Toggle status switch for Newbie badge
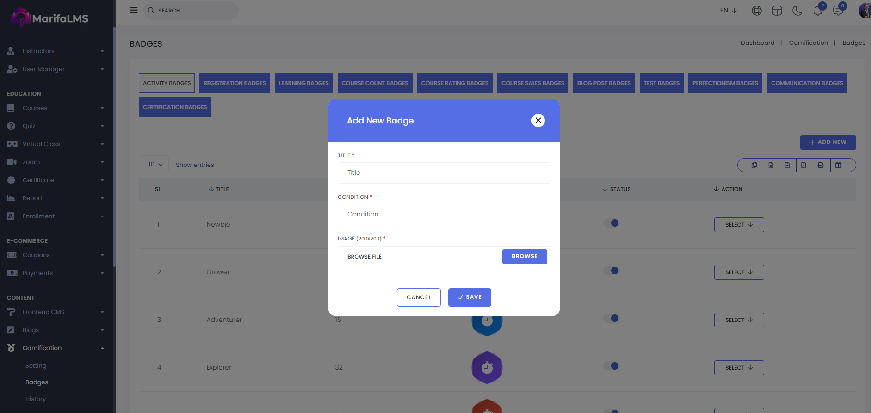This screenshot has height=413, width=871. (611, 223)
